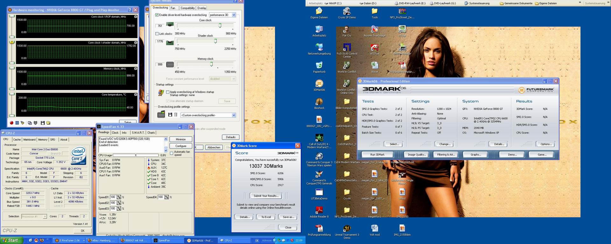Click the Speed01 spinner in SpeedFan
The width and height of the screenshot is (611, 244).
pyautogui.click(x=119, y=197)
